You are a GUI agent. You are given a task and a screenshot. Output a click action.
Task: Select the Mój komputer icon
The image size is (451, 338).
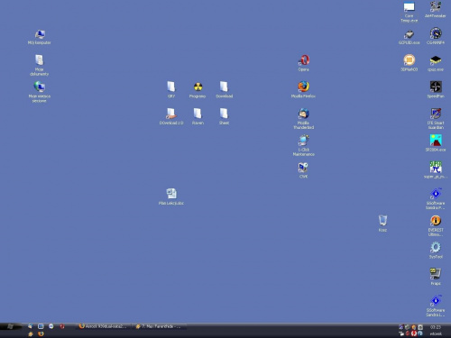pyautogui.click(x=40, y=37)
